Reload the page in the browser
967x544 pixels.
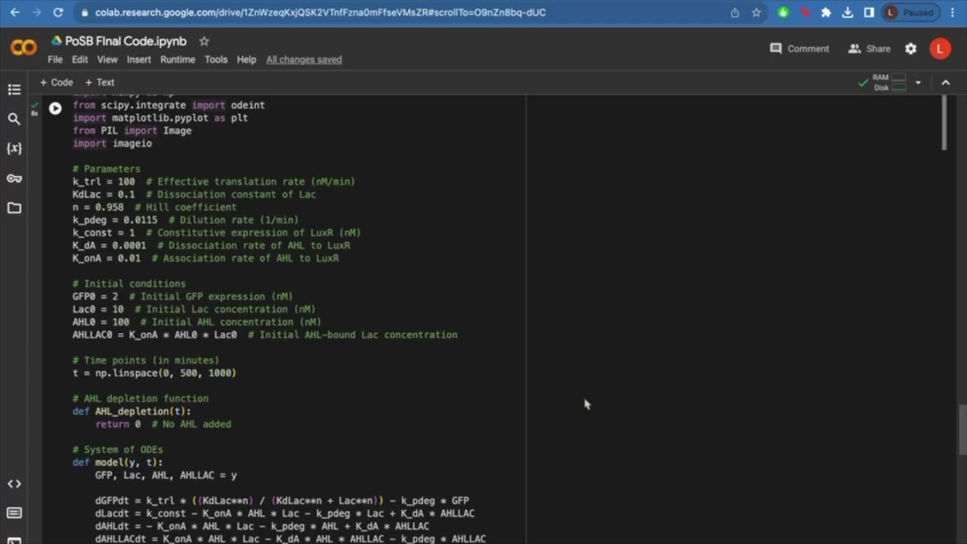(58, 12)
